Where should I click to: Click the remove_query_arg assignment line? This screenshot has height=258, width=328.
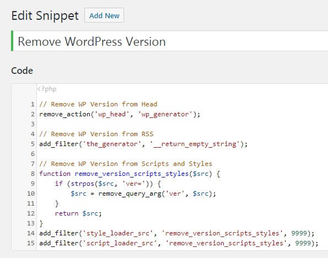pyautogui.click(x=143, y=193)
